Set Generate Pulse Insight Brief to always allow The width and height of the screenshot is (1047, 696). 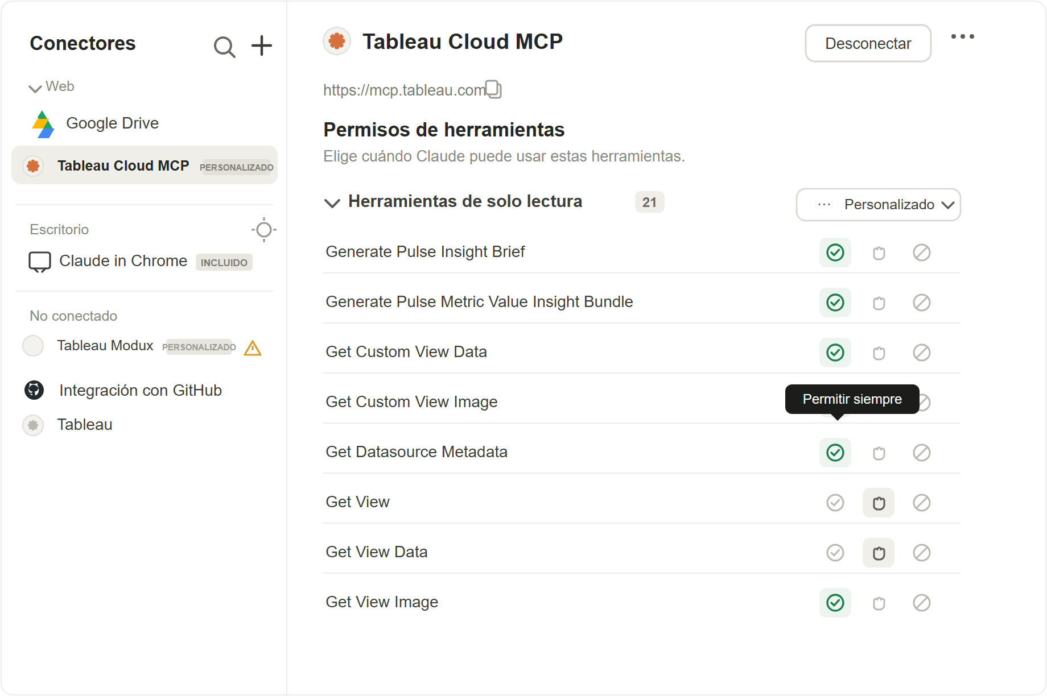coord(835,252)
